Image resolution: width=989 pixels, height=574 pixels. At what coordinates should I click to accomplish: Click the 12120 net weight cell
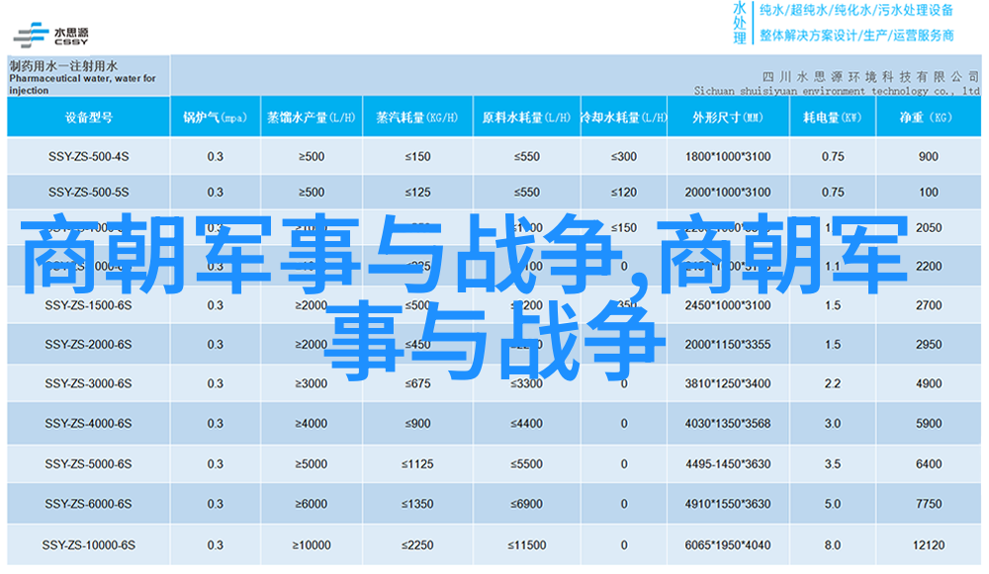point(928,545)
